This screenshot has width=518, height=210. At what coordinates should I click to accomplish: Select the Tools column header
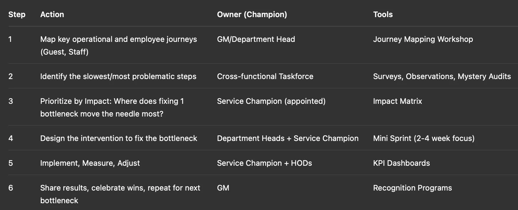click(x=383, y=14)
